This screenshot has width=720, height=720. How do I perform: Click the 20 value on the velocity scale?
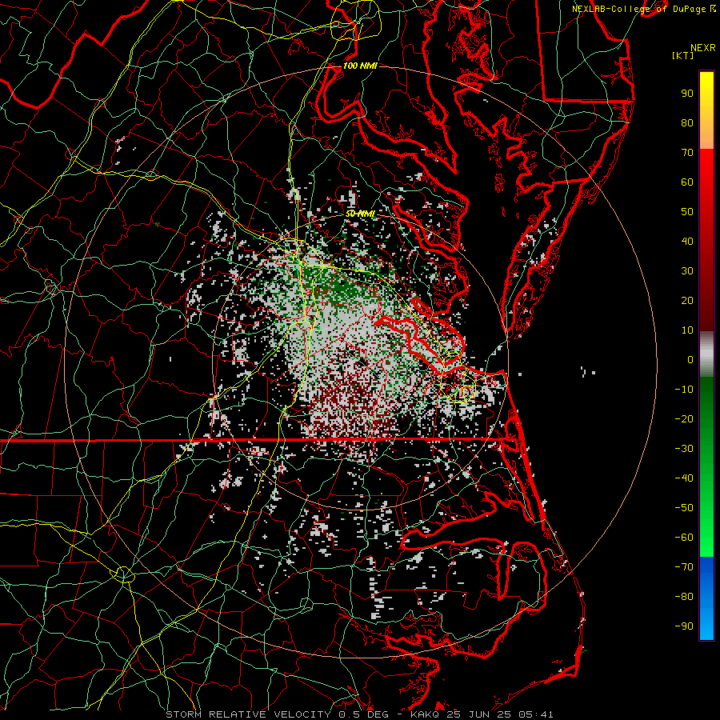[687, 301]
